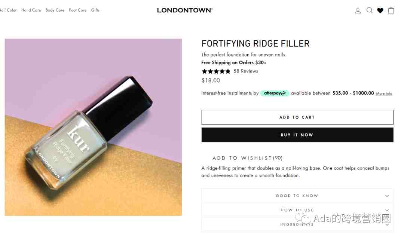The height and width of the screenshot is (236, 404).
Task: Click the nail polish product image
Action: coord(93,127)
